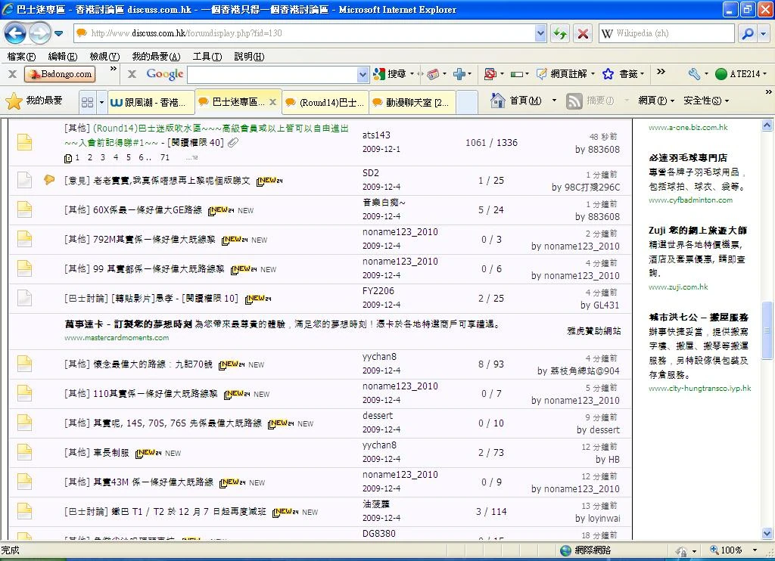The image size is (775, 561).
Task: Click the 網頁註解 toolbar button
Action: click(x=563, y=74)
